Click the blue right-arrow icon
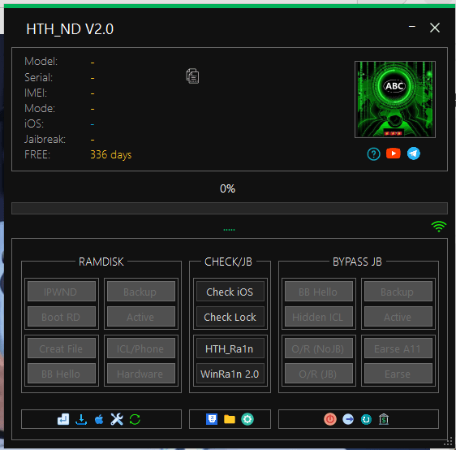Image resolution: width=456 pixels, height=450 pixels. (348, 419)
